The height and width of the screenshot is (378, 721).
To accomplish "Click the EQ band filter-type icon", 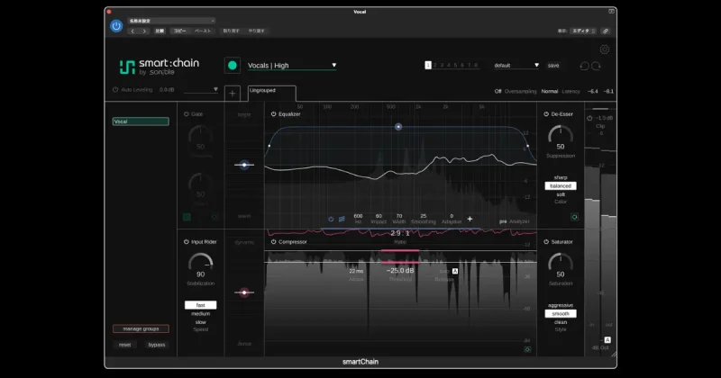I will (x=342, y=219).
